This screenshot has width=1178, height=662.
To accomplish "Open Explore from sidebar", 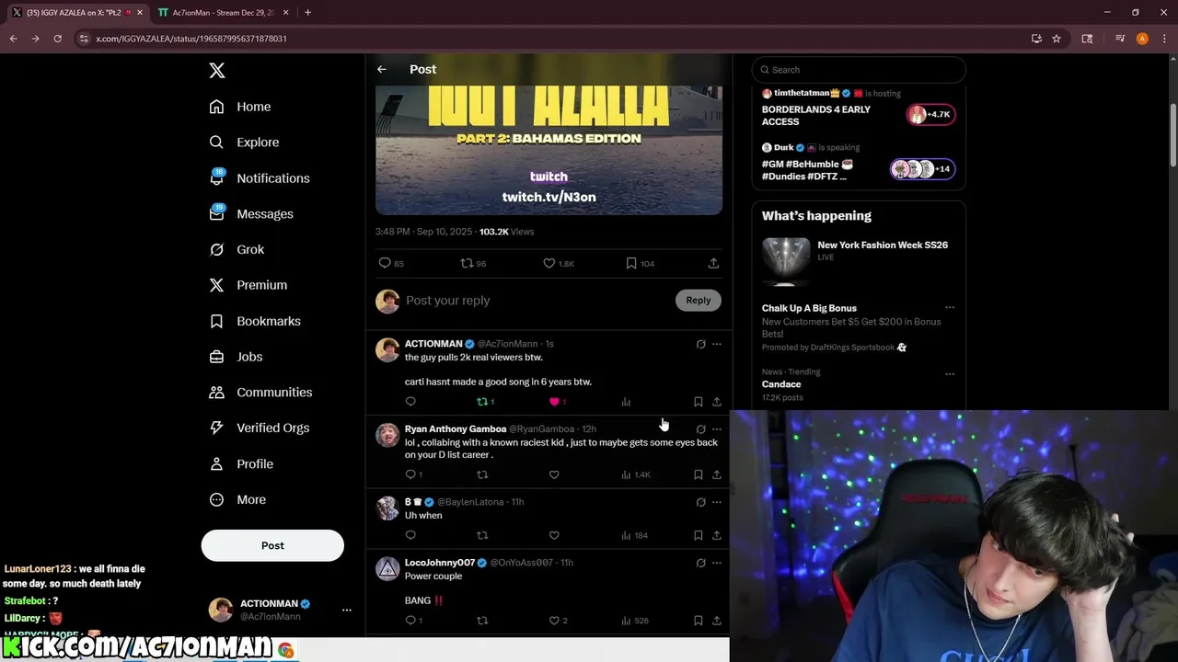I will (244, 143).
